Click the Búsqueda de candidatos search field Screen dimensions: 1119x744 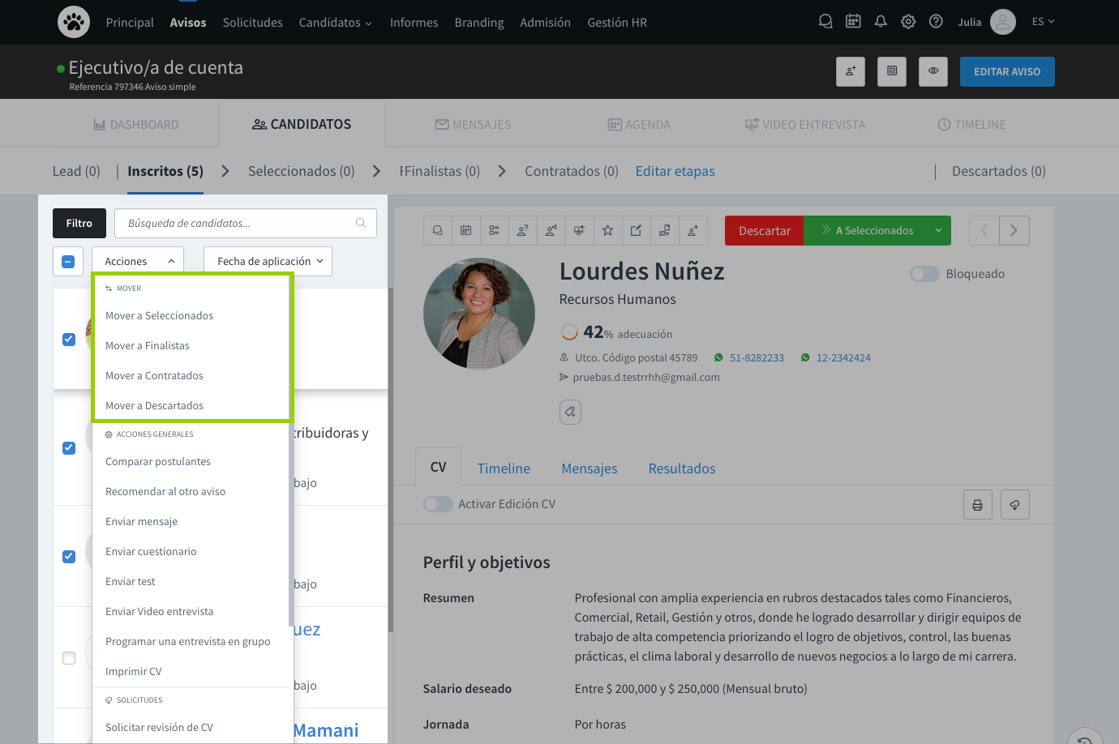coord(239,224)
